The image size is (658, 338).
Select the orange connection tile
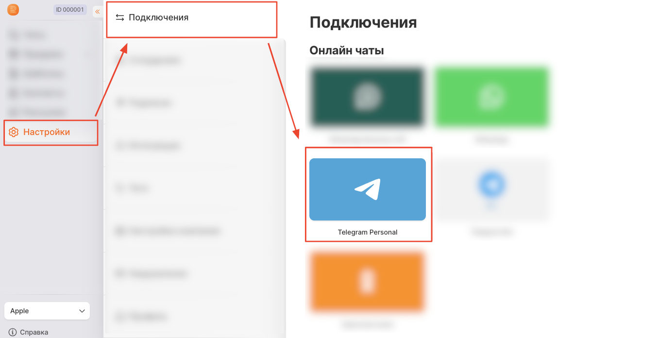tap(367, 282)
